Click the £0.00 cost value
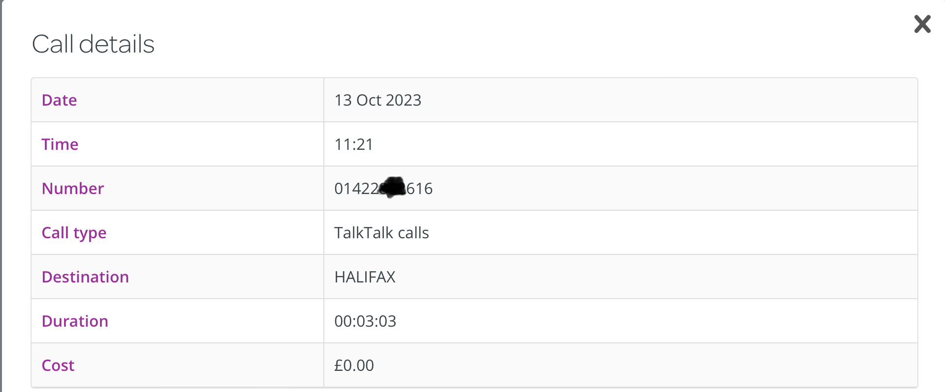The width and height of the screenshot is (945, 392). 354,365
